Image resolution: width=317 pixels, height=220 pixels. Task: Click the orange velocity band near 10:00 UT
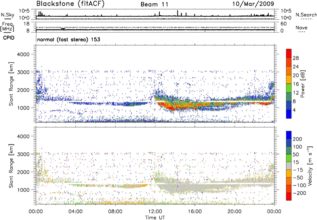tap(136, 185)
